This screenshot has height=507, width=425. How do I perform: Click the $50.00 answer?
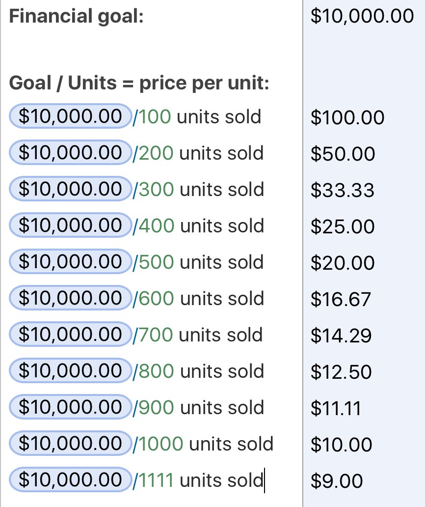(x=343, y=154)
